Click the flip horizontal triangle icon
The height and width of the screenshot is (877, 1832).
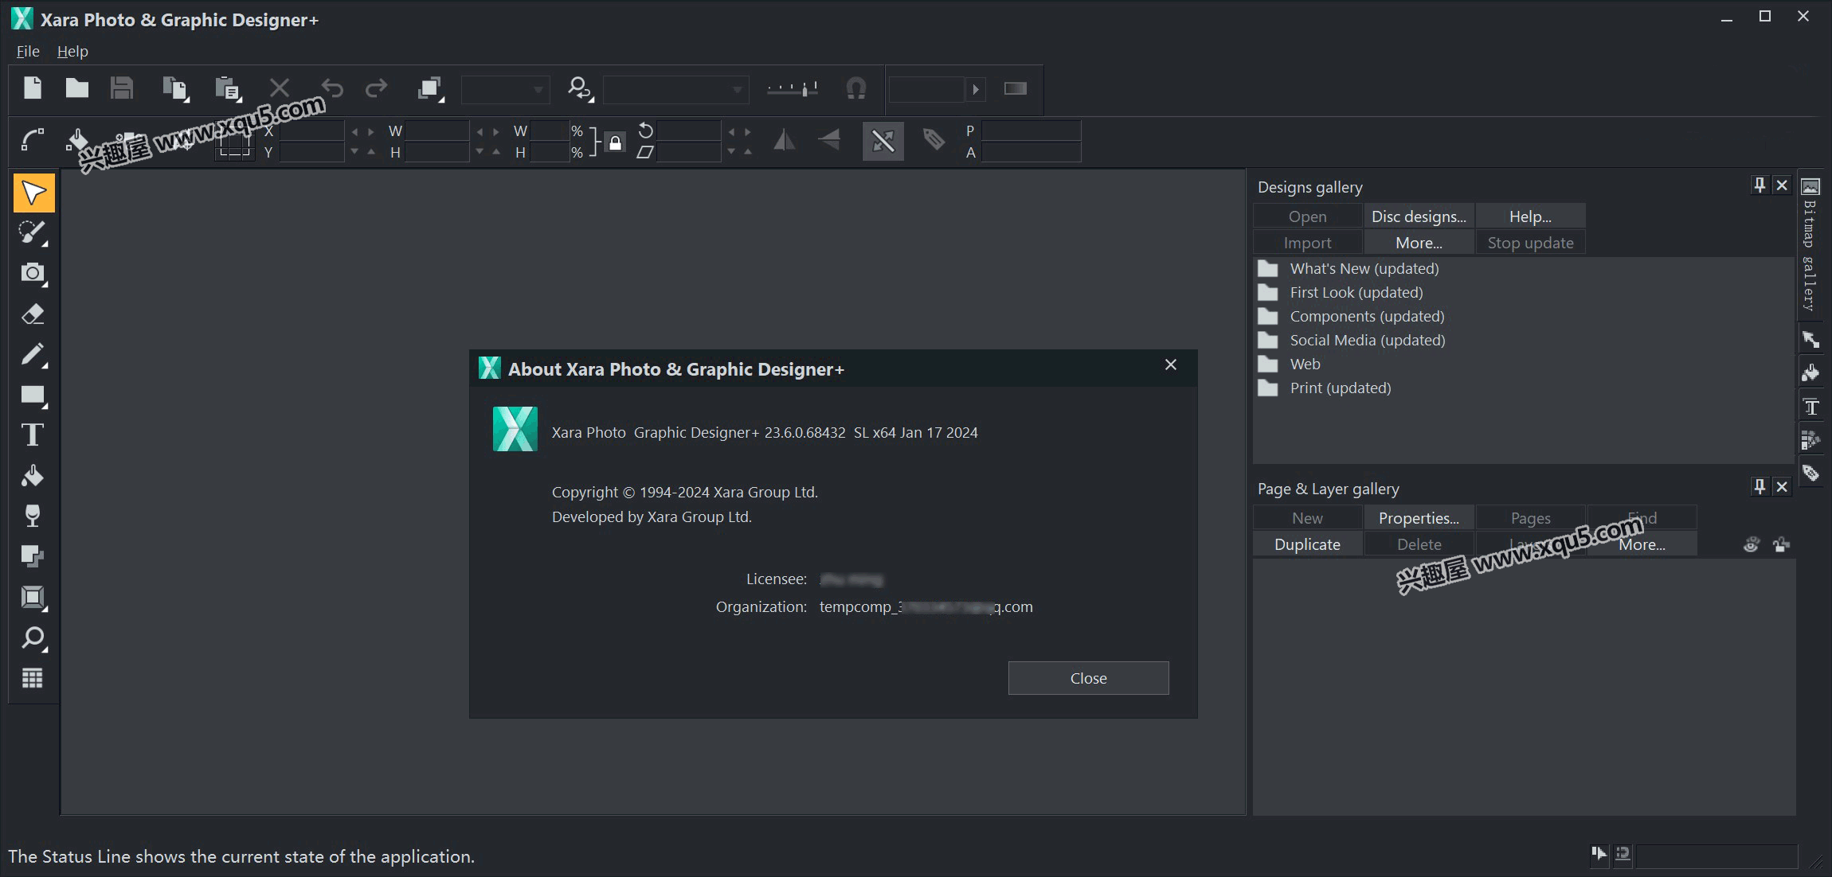[x=785, y=141]
